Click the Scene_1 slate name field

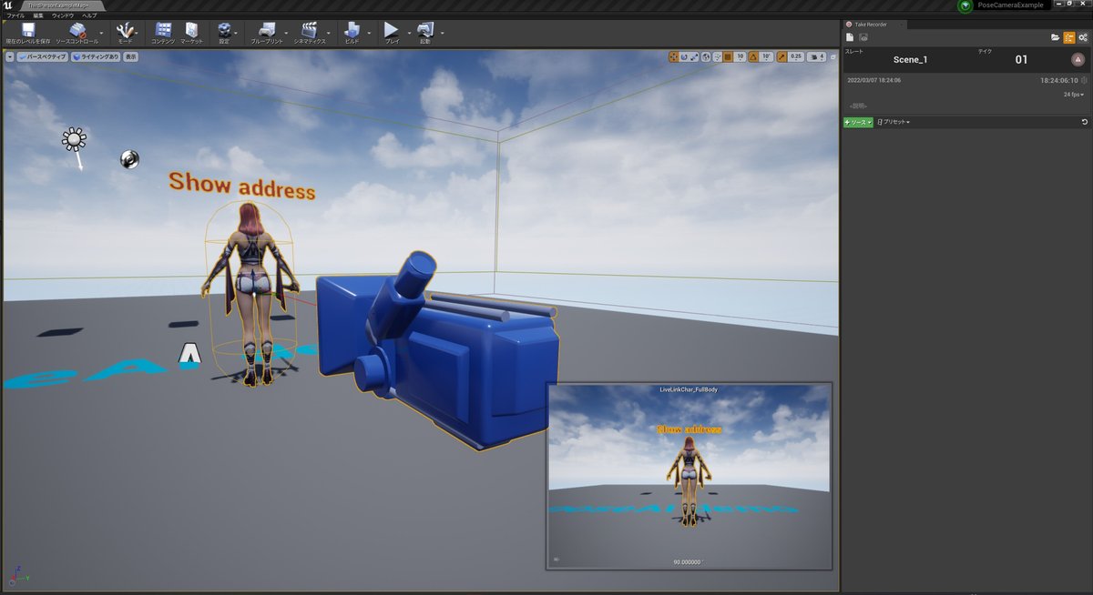pyautogui.click(x=909, y=60)
